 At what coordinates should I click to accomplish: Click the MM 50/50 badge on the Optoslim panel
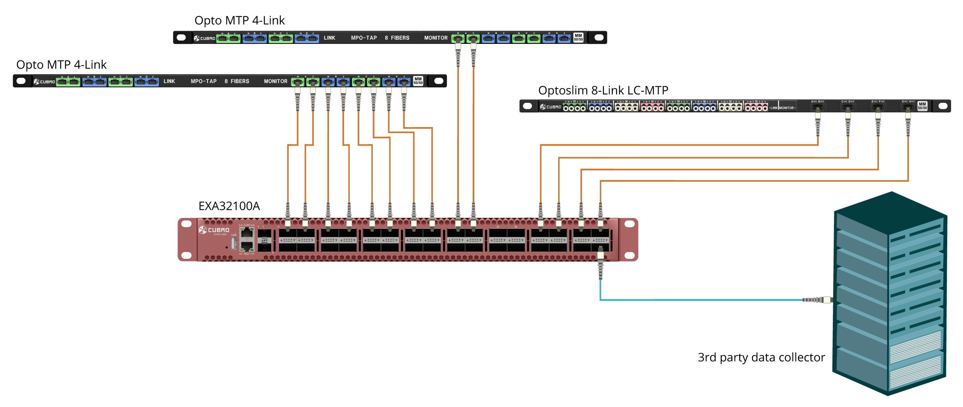922,106
